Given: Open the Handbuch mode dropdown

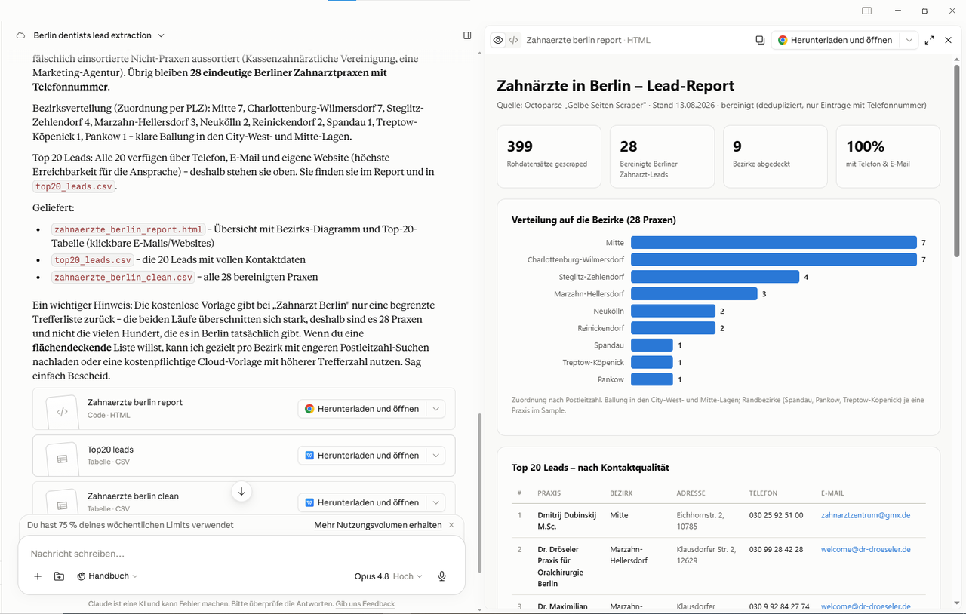Looking at the screenshot, I should [107, 576].
